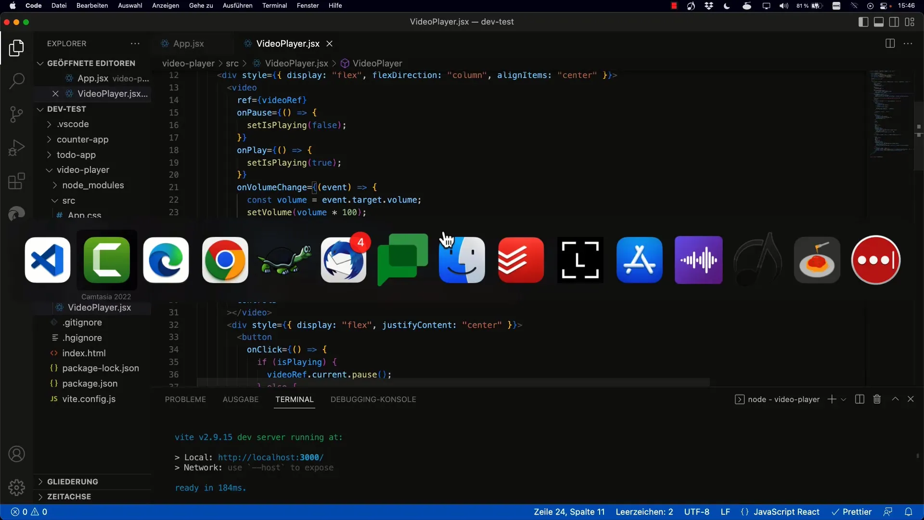Open Finder from the dock
The width and height of the screenshot is (924, 520).
(x=462, y=260)
